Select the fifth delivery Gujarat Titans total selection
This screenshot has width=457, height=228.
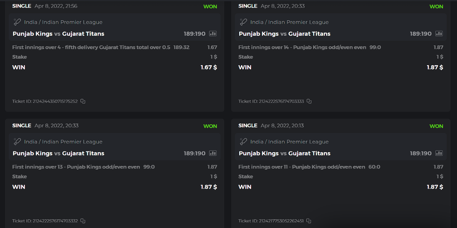(x=91, y=47)
